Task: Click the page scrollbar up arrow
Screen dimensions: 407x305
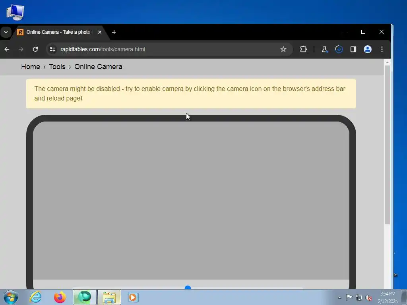Action: 387,62
